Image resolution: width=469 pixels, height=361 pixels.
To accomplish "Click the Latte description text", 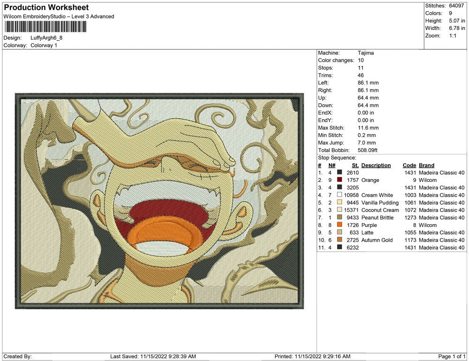I will click(x=367, y=233).
